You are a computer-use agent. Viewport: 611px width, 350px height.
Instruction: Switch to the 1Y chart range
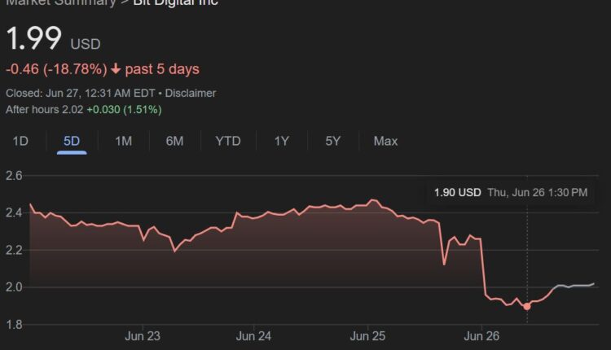281,141
